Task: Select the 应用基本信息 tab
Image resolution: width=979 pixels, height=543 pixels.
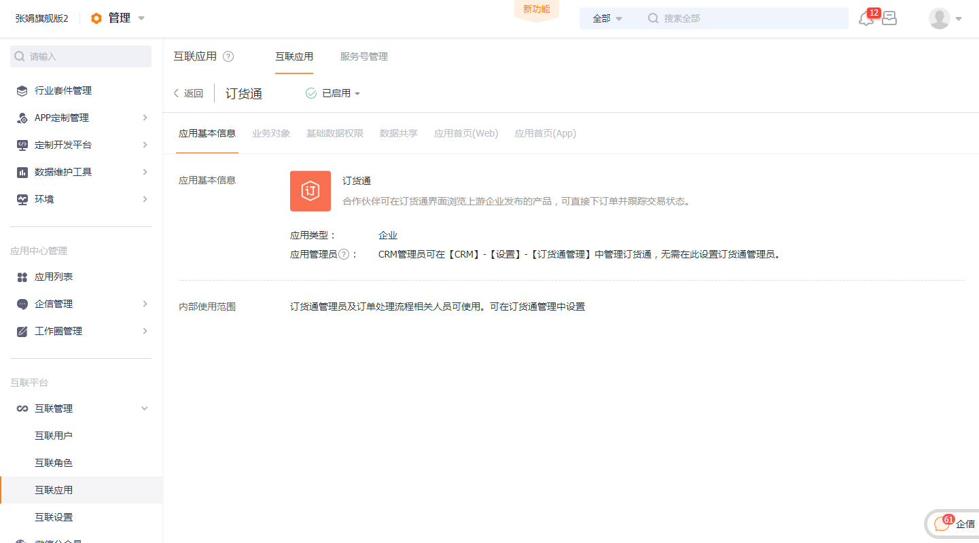Action: click(207, 133)
